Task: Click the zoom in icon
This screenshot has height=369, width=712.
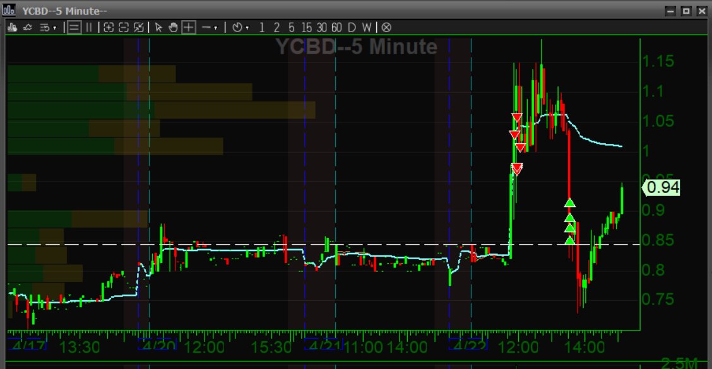Action: [109, 28]
